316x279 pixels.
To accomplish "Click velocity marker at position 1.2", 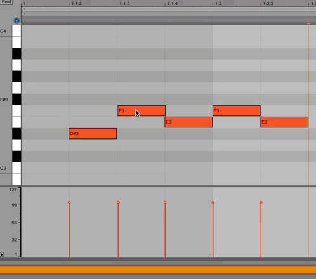I will [213, 202].
